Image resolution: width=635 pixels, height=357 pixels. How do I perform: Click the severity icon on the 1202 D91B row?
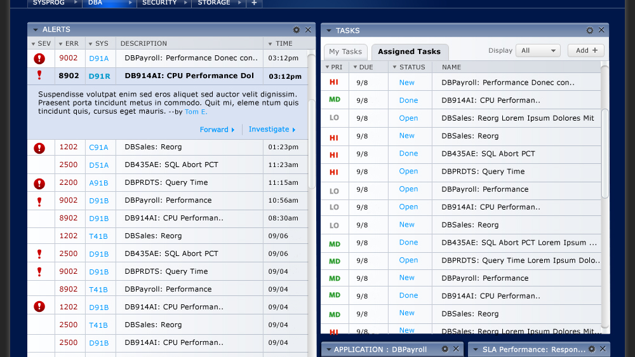(39, 306)
